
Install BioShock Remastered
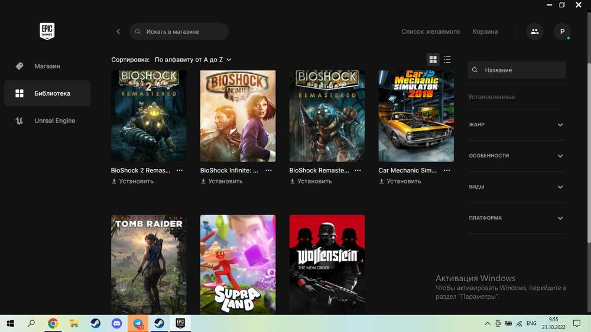[311, 181]
